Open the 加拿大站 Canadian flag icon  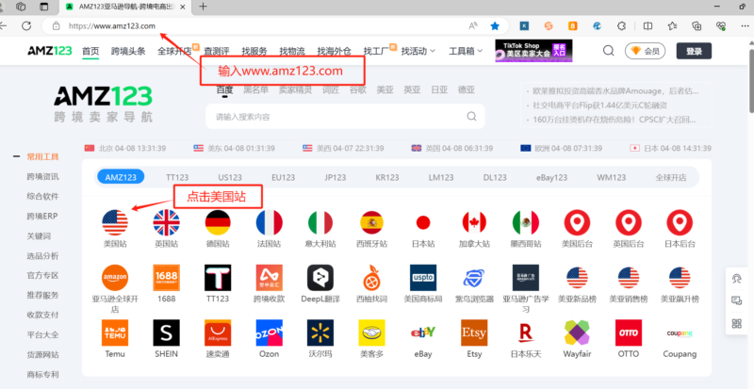tap(474, 222)
